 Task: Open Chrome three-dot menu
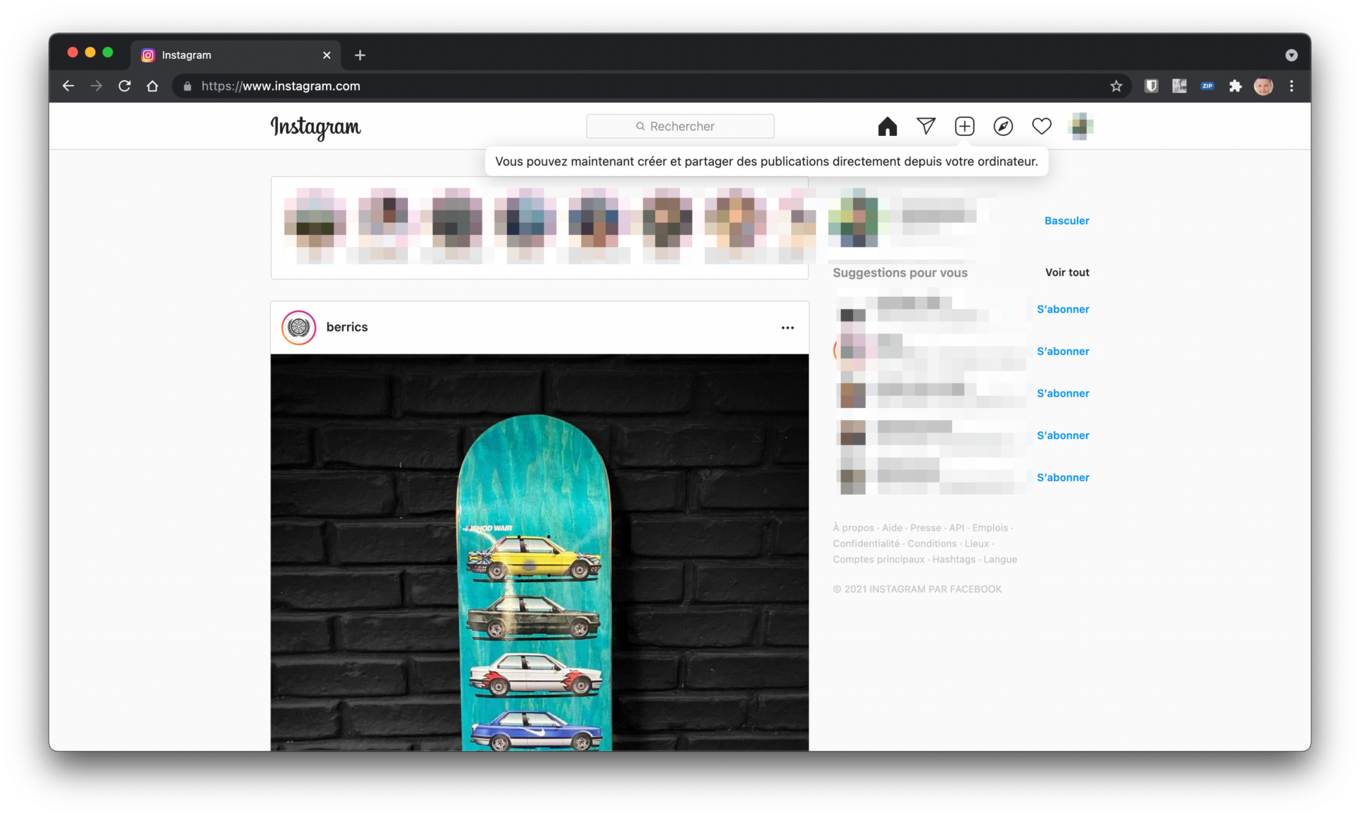click(x=1291, y=86)
